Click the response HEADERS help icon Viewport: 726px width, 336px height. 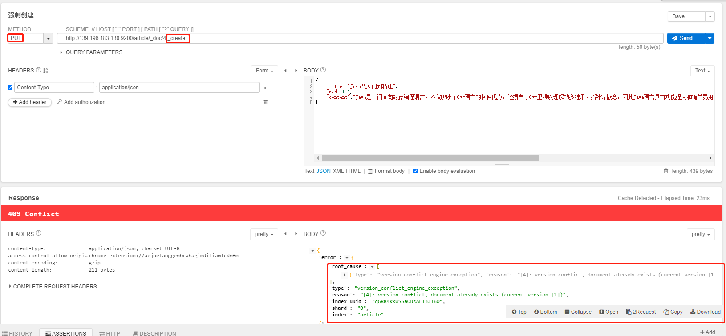tap(38, 233)
